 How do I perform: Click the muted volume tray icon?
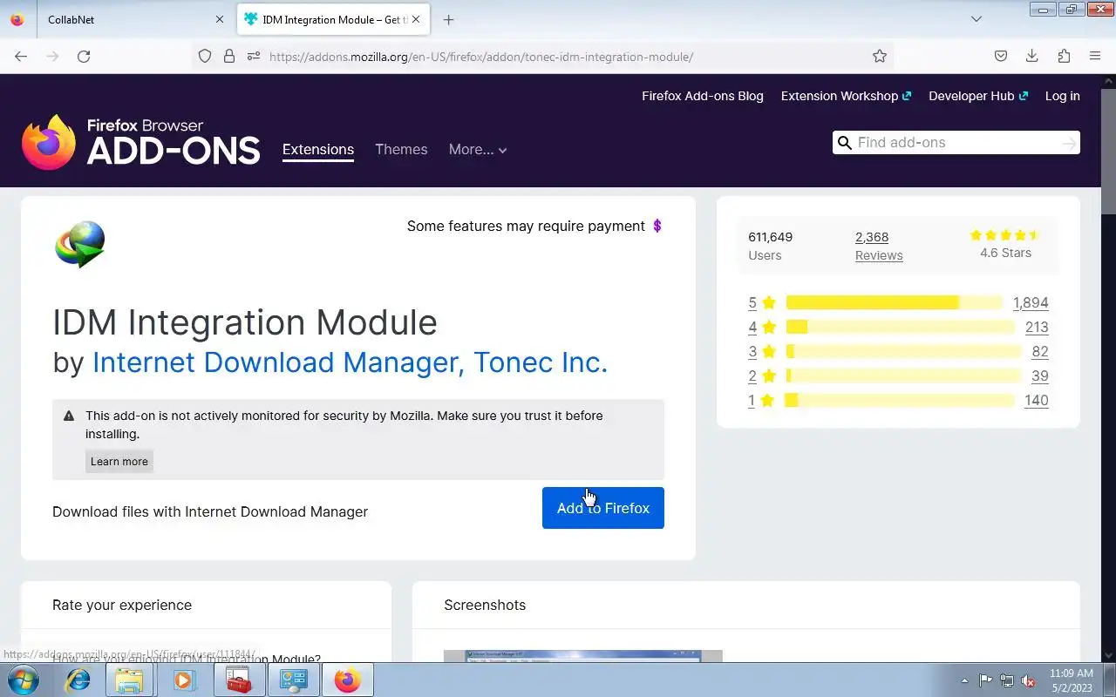1029,680
